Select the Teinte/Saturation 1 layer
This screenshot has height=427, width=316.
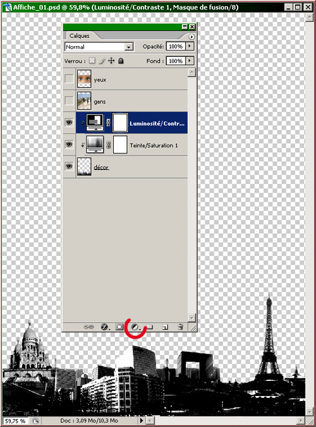(125, 145)
